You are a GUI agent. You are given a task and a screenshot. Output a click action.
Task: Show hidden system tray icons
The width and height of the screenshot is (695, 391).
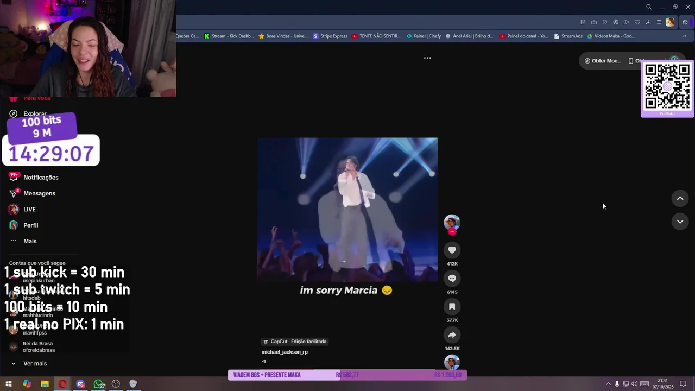[608, 384]
